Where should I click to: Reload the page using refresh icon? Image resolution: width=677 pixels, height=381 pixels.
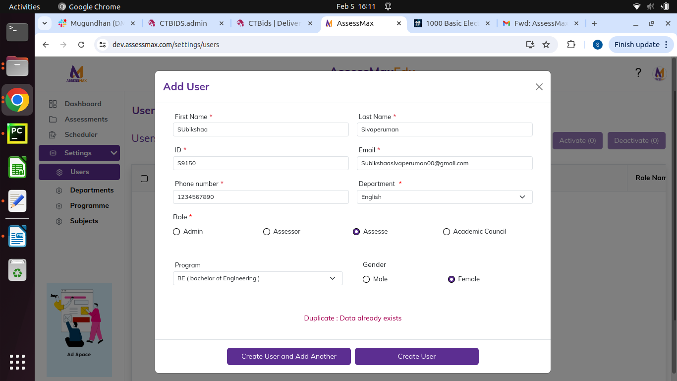pyautogui.click(x=81, y=45)
